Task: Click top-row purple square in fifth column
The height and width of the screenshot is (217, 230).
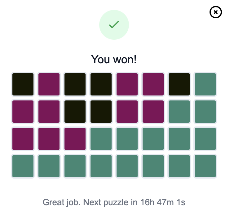Action: pos(127,84)
